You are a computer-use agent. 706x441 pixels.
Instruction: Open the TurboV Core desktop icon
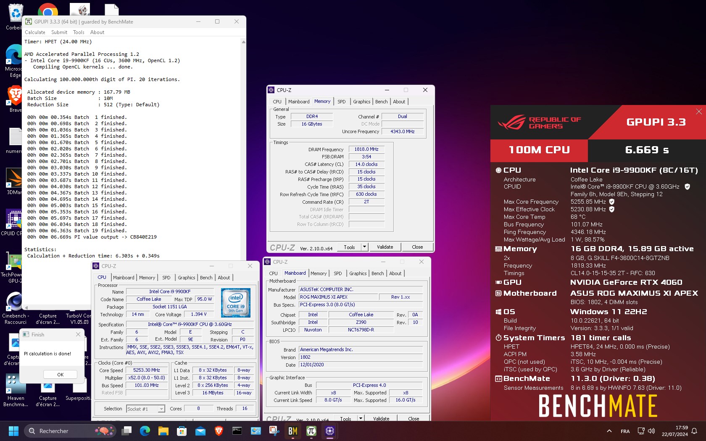[x=79, y=318]
